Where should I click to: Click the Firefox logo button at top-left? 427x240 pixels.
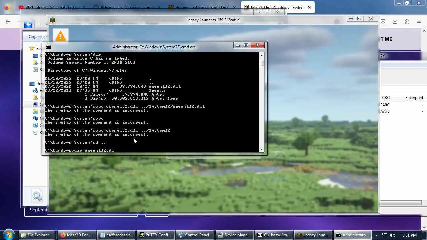point(7,7)
